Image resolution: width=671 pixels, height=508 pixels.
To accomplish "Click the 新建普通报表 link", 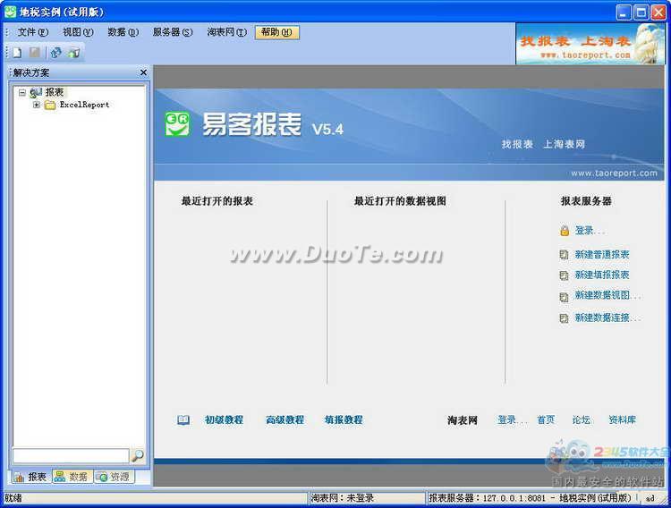I will [602, 255].
